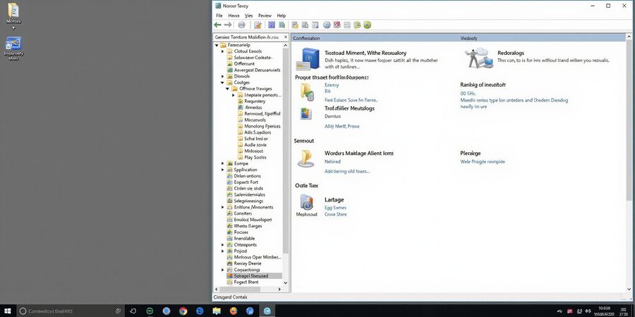Open the Windows Start button

point(8,311)
